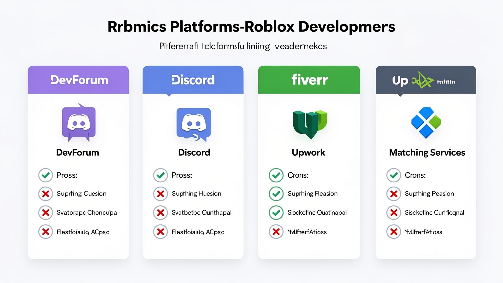Click the red X beside Flestfoiaiulq ACpsc in Discord card
503x283 pixels.
pyautogui.click(x=160, y=232)
